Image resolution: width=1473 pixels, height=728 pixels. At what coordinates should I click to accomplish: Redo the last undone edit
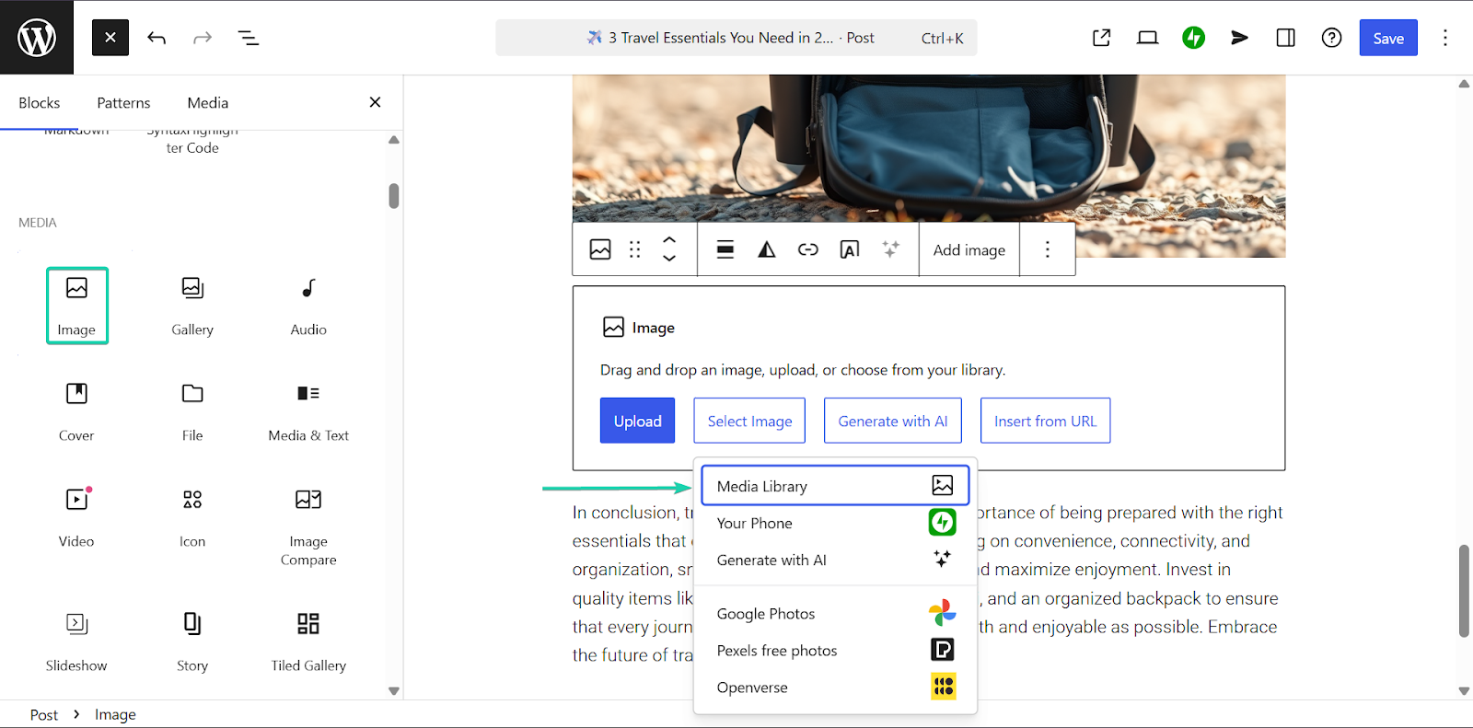point(203,38)
